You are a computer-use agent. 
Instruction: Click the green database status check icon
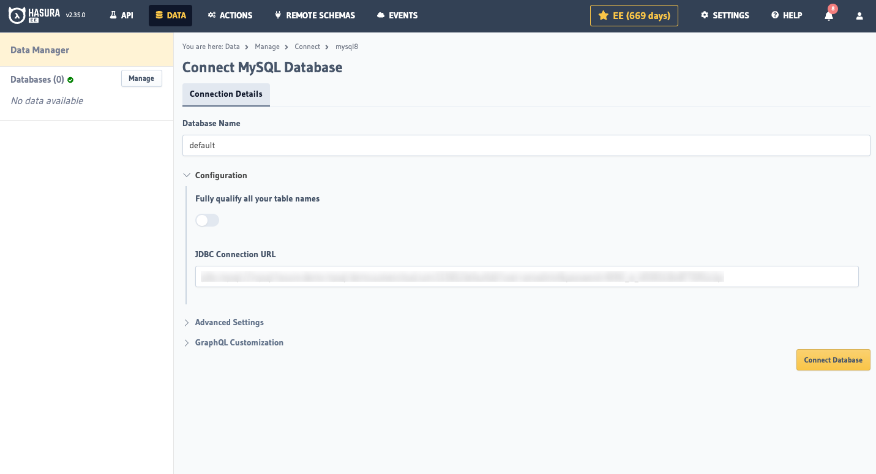click(70, 80)
